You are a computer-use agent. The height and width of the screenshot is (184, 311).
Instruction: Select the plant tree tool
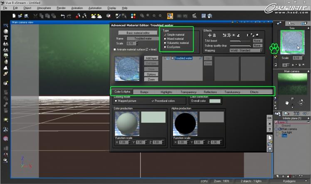(5, 56)
